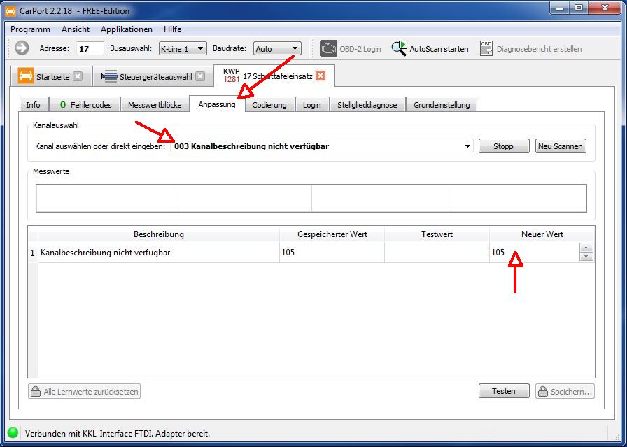Switch to the Codierung tab
627x447 pixels.
click(269, 105)
